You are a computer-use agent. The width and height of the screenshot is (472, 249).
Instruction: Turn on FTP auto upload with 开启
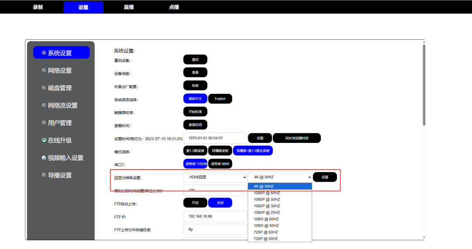click(195, 203)
